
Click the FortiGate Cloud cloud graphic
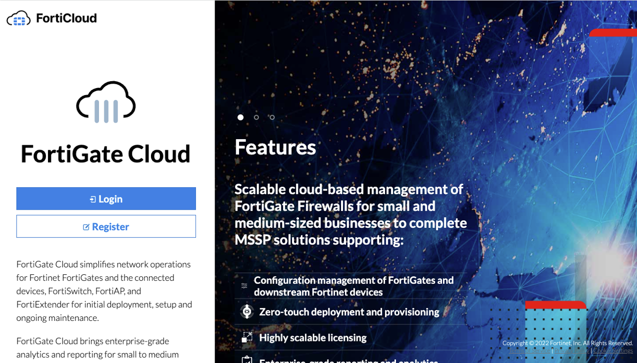105,102
